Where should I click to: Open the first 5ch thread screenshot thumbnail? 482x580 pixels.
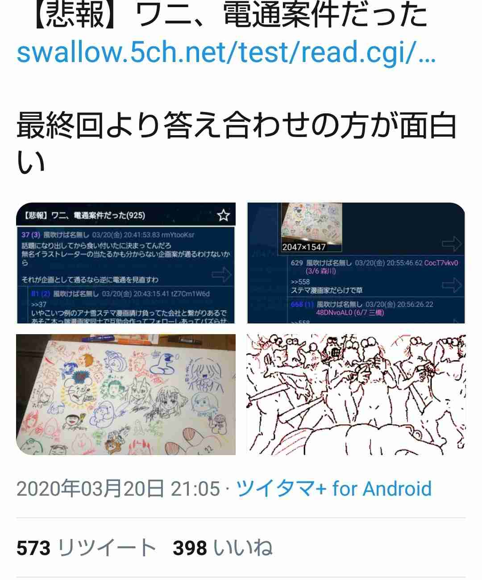click(126, 263)
